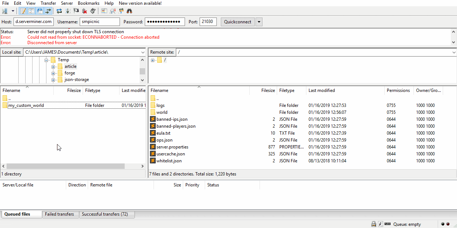Viewport: 457px width, 228px height.
Task: Open the Local site path dropdown
Action: pos(142,52)
